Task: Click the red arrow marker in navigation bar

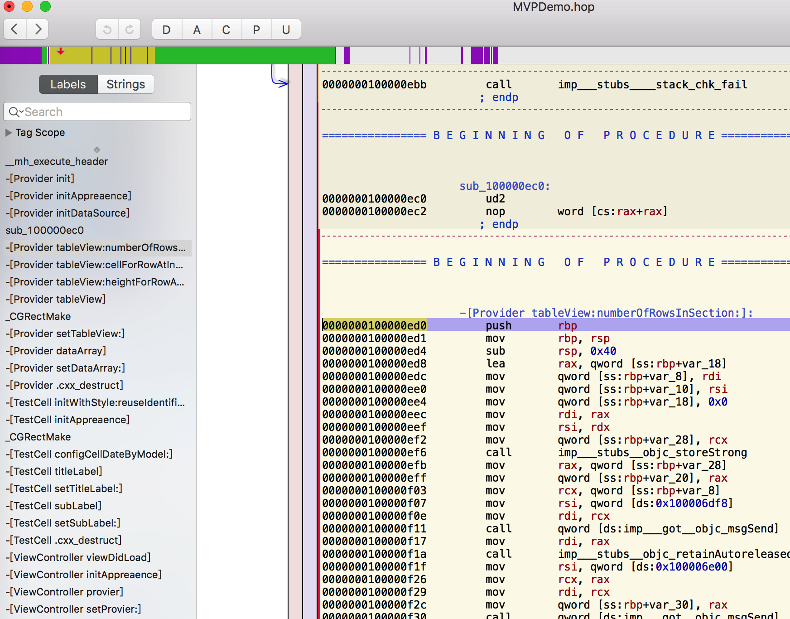Action: 61,51
